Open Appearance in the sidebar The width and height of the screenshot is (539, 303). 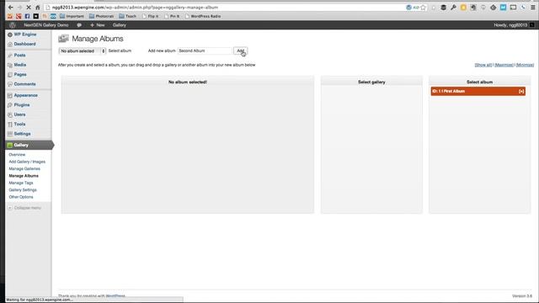point(25,95)
